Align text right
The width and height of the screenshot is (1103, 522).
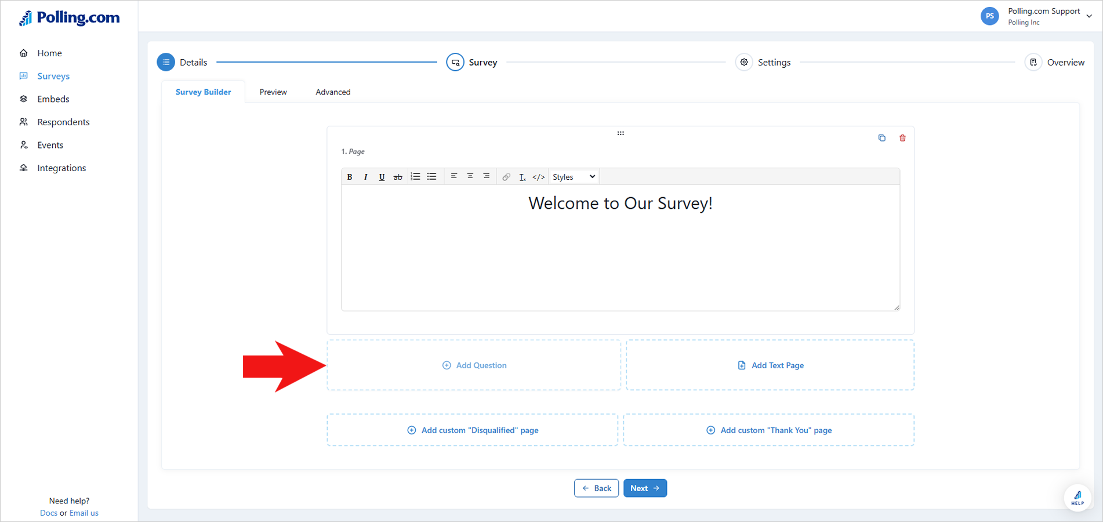tap(487, 176)
